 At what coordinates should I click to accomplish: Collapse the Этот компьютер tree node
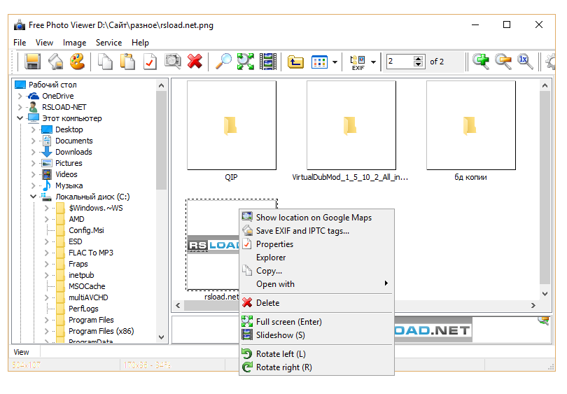(20, 118)
